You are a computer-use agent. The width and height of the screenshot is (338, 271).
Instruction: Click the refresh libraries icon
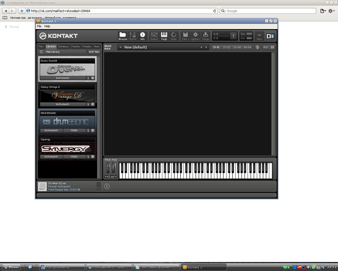point(41,52)
